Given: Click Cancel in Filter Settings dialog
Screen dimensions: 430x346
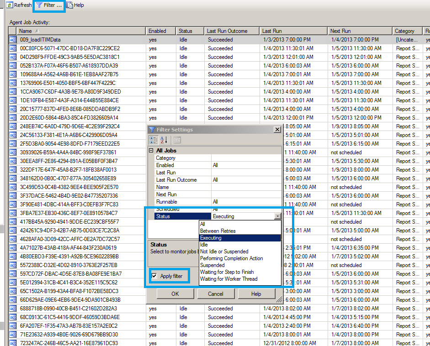Looking at the screenshot, I should click(215, 294).
